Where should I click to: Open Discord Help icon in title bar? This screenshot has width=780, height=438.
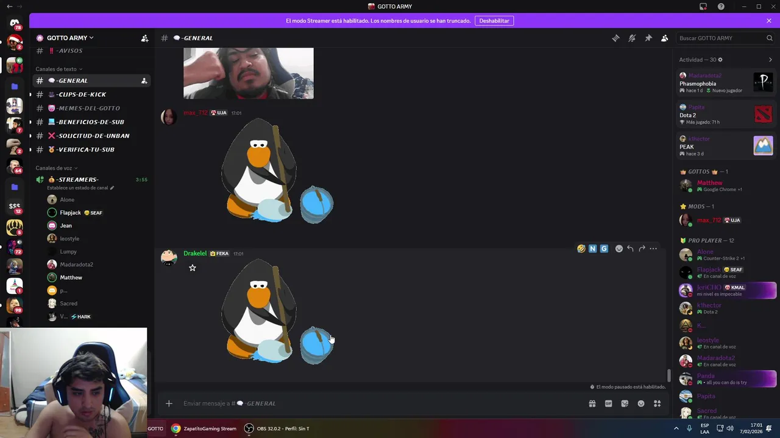point(721,6)
